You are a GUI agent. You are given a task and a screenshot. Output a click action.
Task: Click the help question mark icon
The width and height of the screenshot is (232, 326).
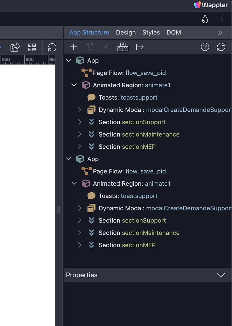tap(205, 47)
